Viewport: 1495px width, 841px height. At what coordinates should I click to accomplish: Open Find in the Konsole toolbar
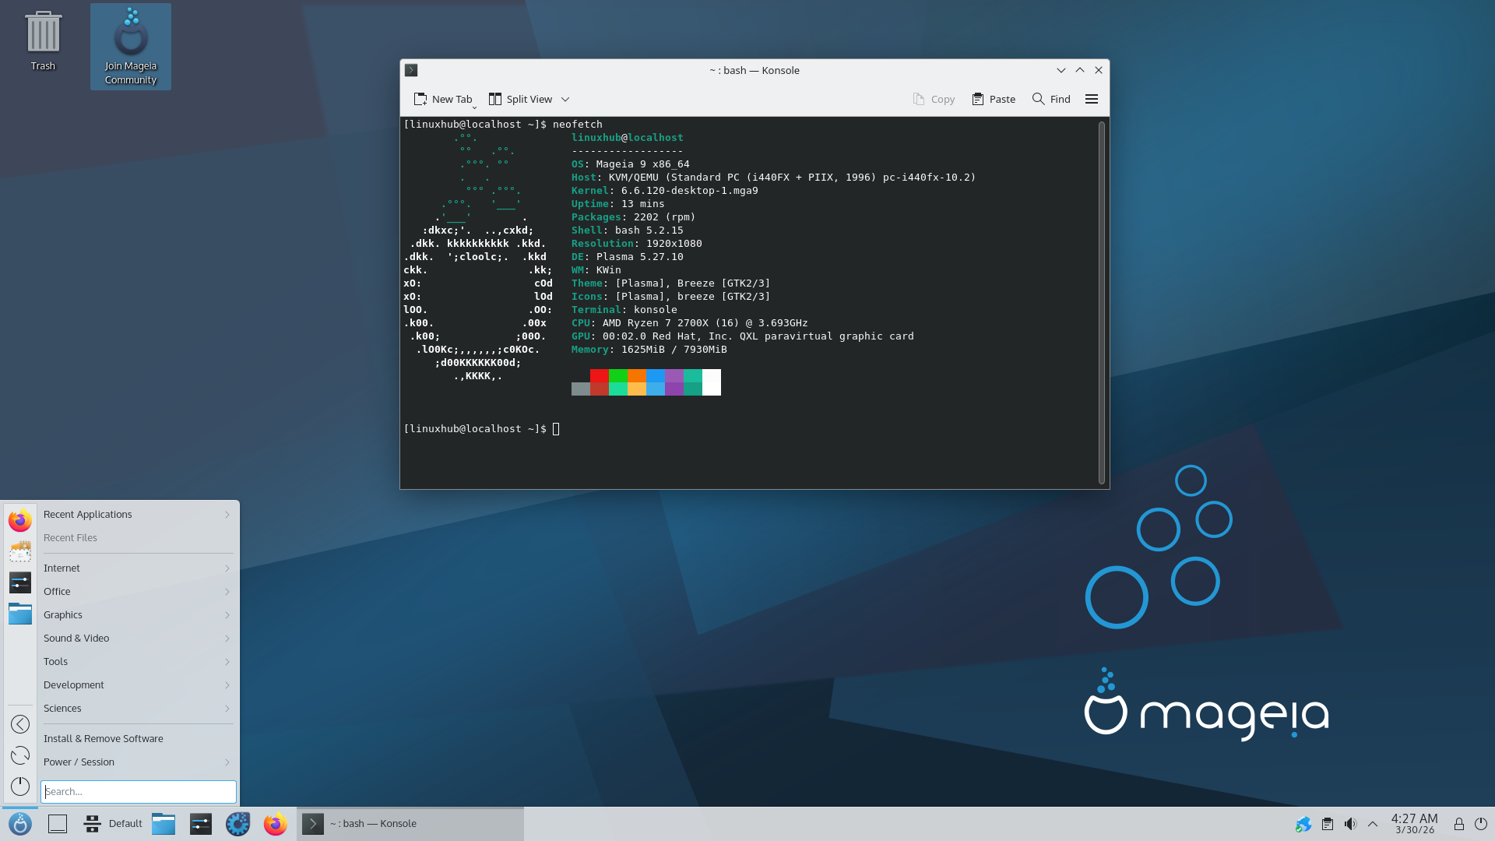[x=1051, y=99]
